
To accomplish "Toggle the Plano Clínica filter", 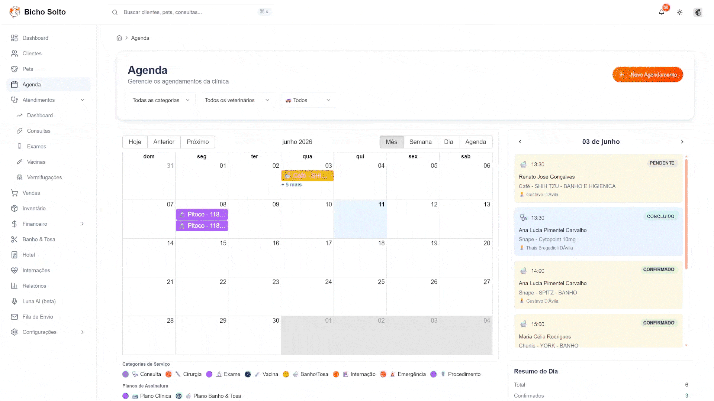I will click(147, 396).
